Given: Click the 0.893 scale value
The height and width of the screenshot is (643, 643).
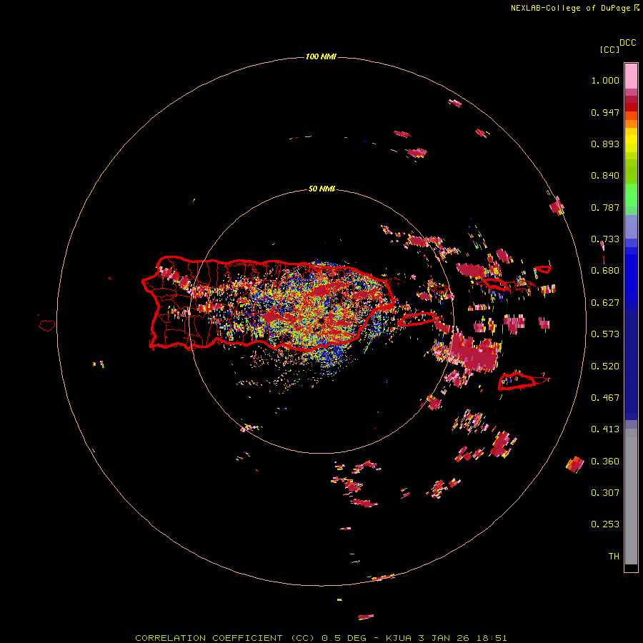Looking at the screenshot, I should click(605, 144).
